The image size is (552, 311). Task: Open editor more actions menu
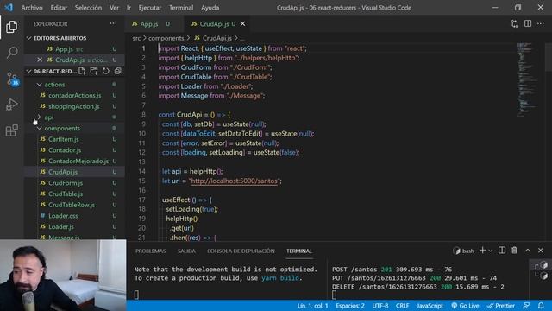point(541,23)
